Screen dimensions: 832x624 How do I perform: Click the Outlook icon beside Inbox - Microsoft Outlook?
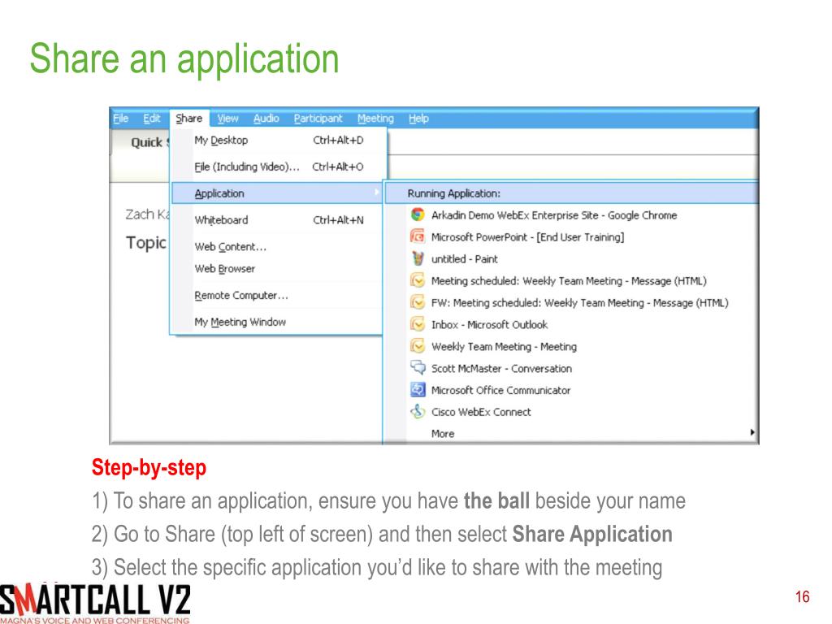pyautogui.click(x=418, y=323)
